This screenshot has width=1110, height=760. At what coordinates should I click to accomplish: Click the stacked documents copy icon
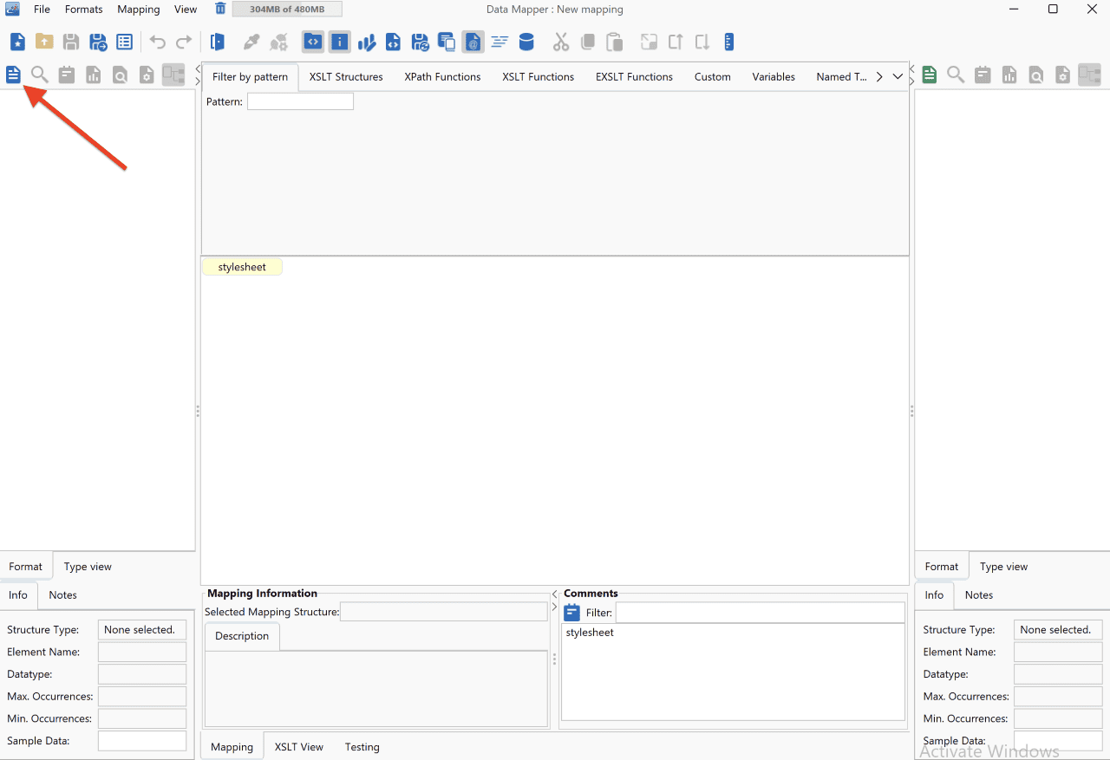(x=447, y=42)
